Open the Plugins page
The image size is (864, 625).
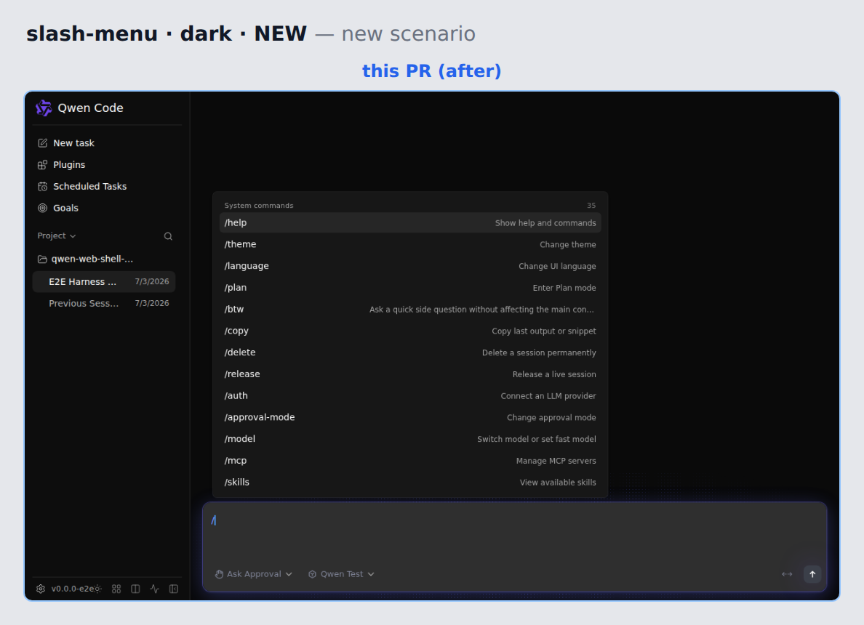click(x=107, y=165)
